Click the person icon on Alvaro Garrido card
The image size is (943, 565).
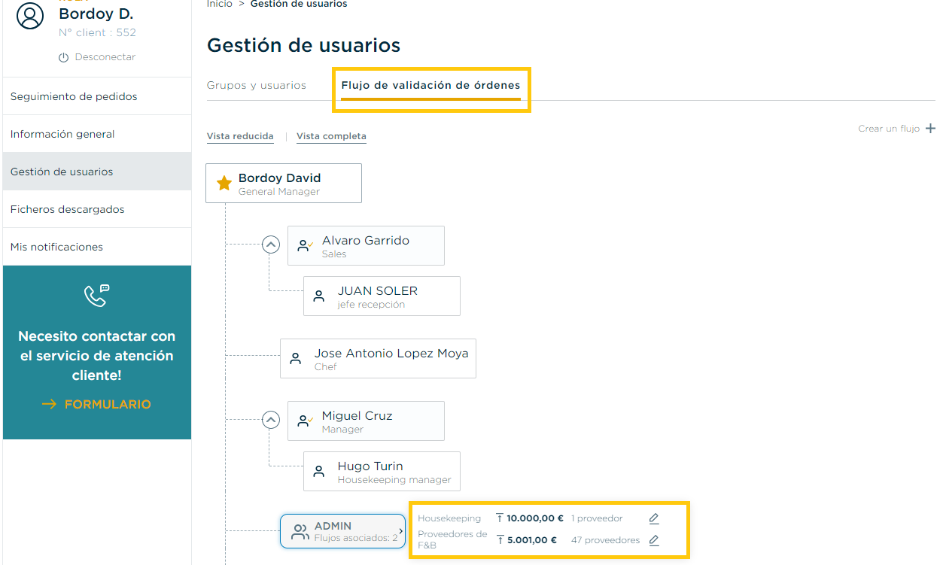tap(305, 246)
